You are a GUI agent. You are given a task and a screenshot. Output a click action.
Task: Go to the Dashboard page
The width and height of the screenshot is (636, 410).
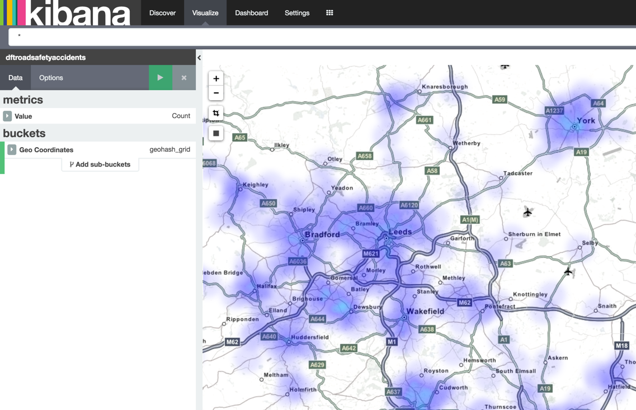(x=251, y=13)
